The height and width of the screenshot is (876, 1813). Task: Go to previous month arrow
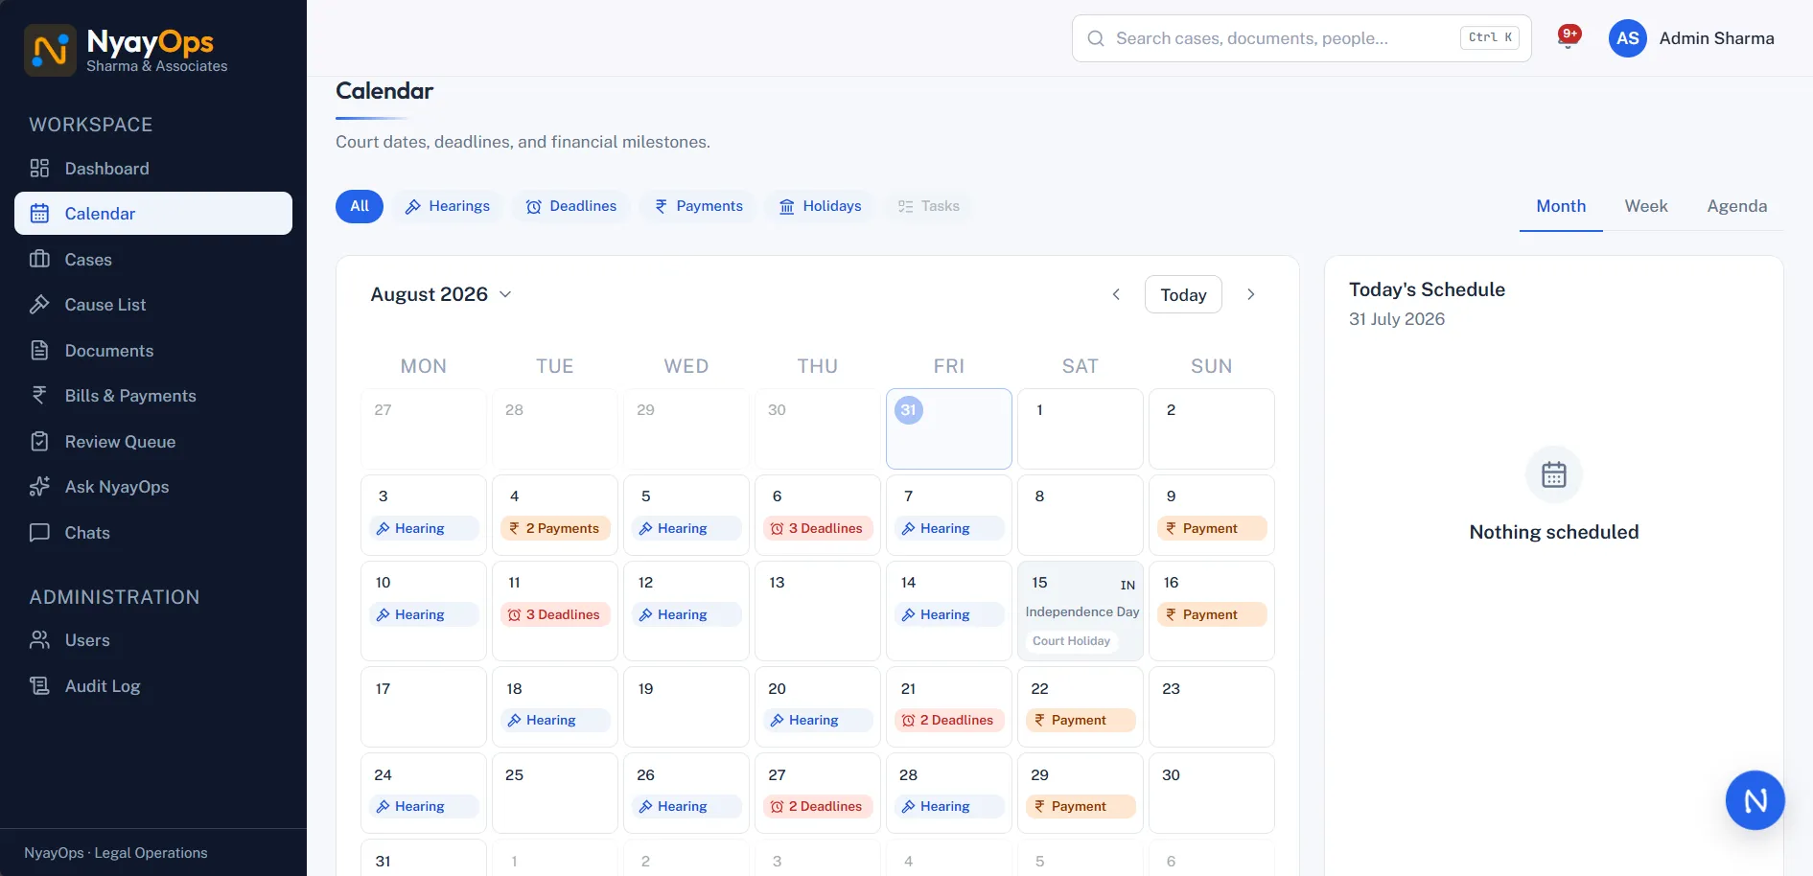[x=1116, y=294]
